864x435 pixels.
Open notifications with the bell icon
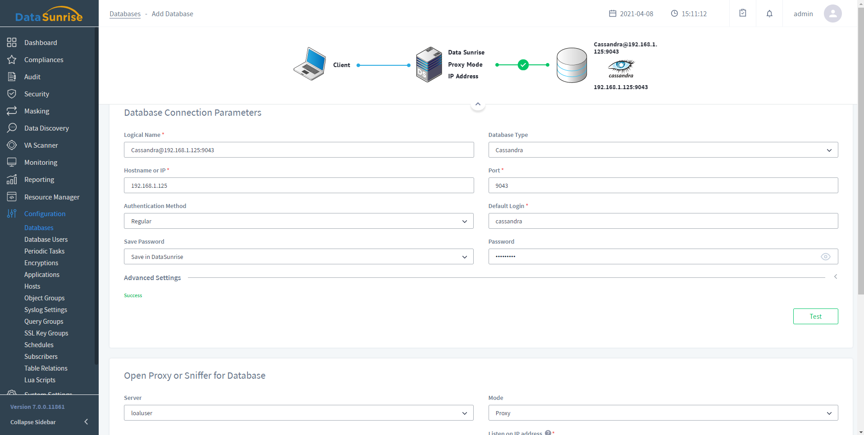pos(769,14)
